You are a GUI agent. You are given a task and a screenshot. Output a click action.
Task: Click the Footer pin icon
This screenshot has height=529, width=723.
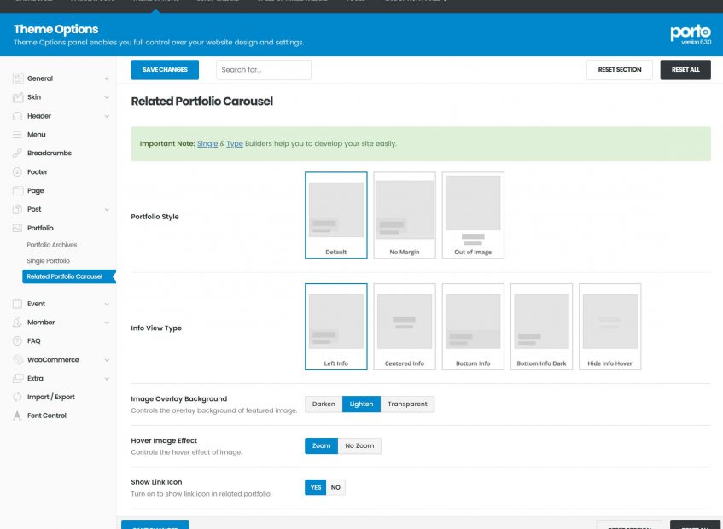pyautogui.click(x=18, y=172)
